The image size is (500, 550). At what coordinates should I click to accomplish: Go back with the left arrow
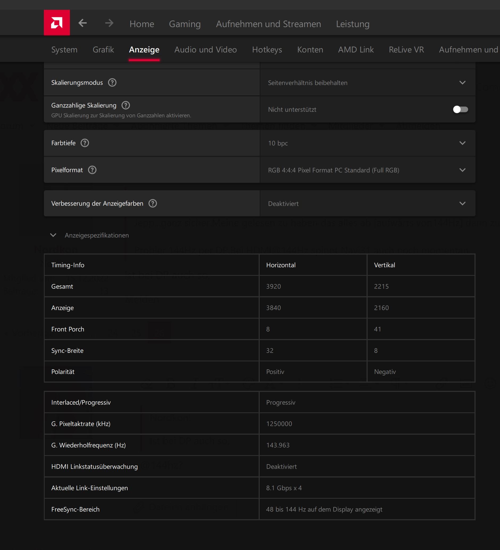point(82,23)
